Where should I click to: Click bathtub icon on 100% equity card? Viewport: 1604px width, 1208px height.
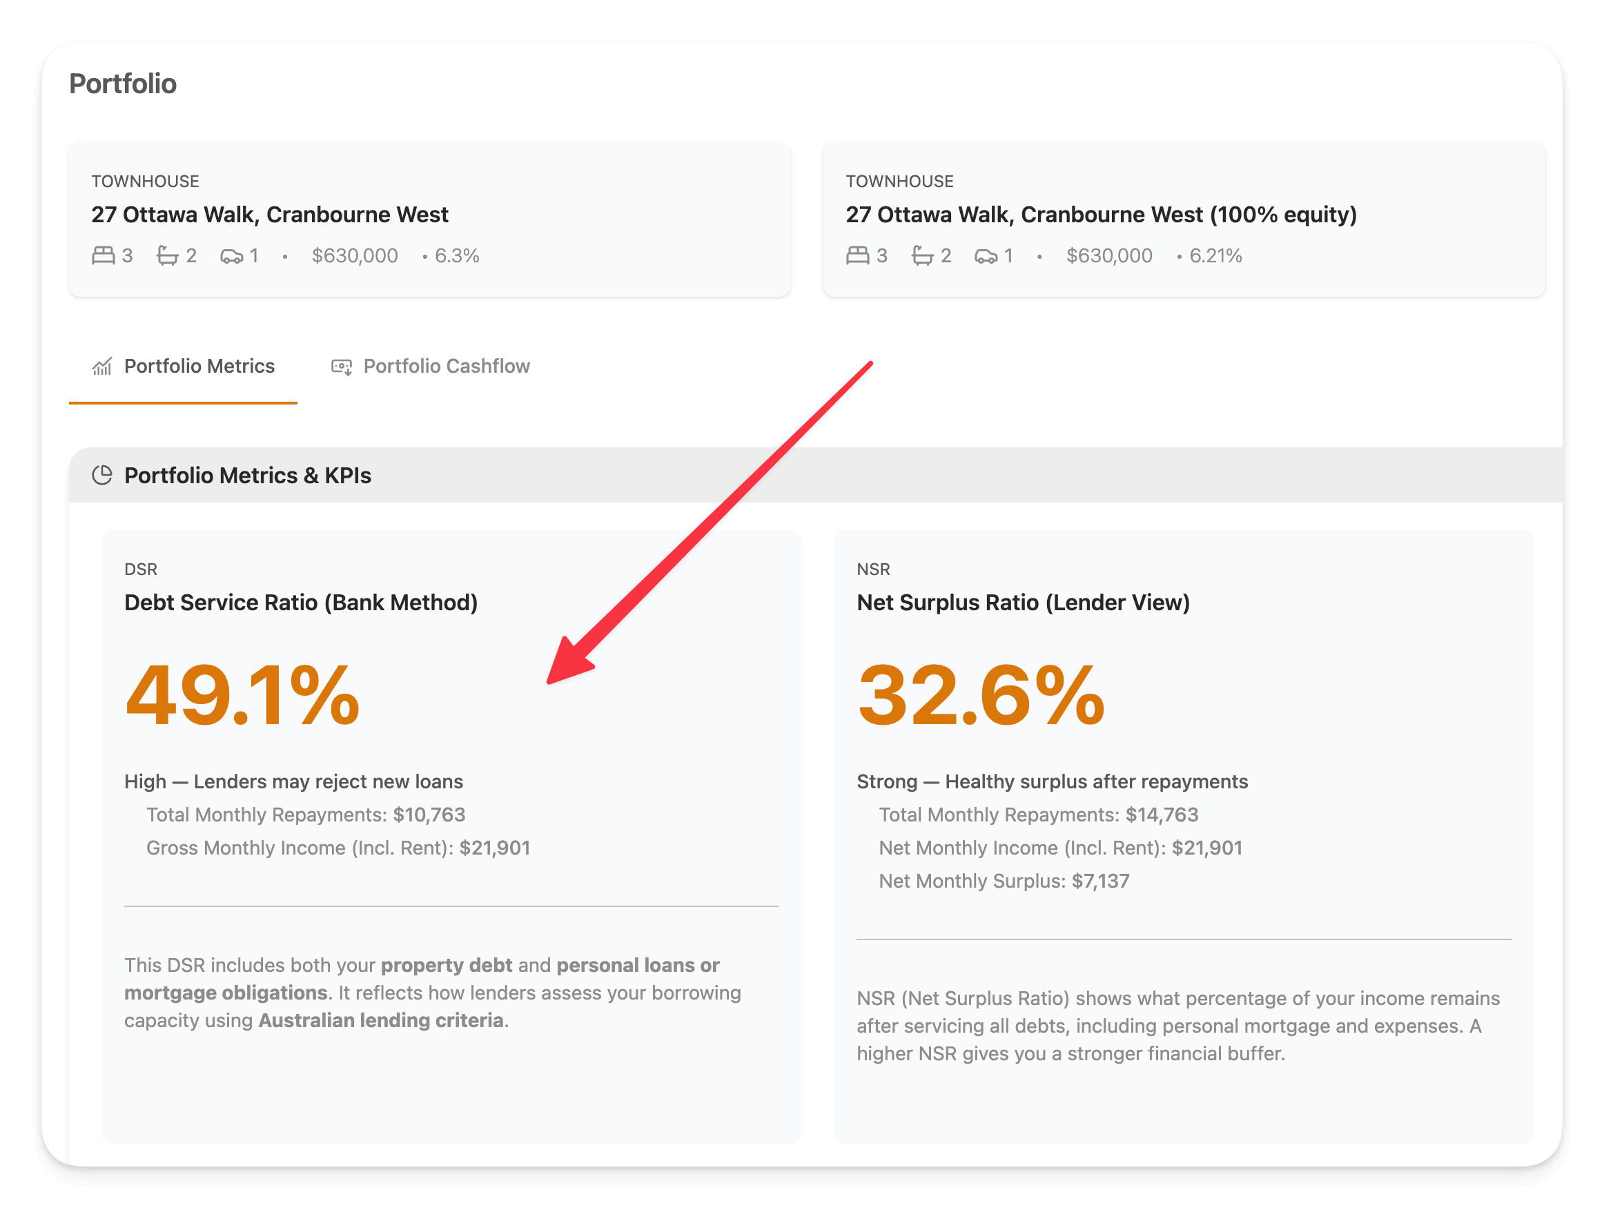(922, 256)
